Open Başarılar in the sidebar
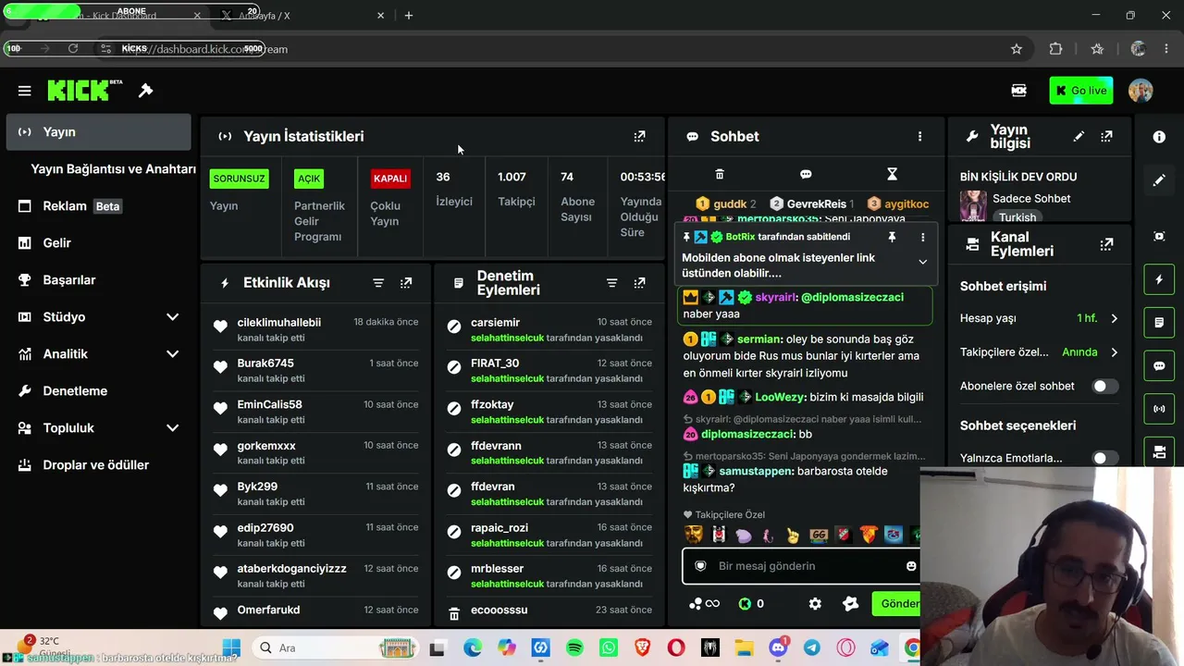 pos(98,280)
